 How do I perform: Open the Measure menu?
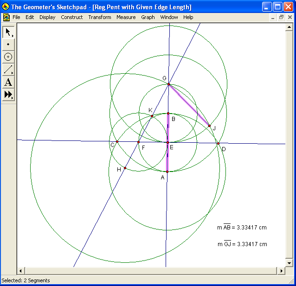coord(126,17)
